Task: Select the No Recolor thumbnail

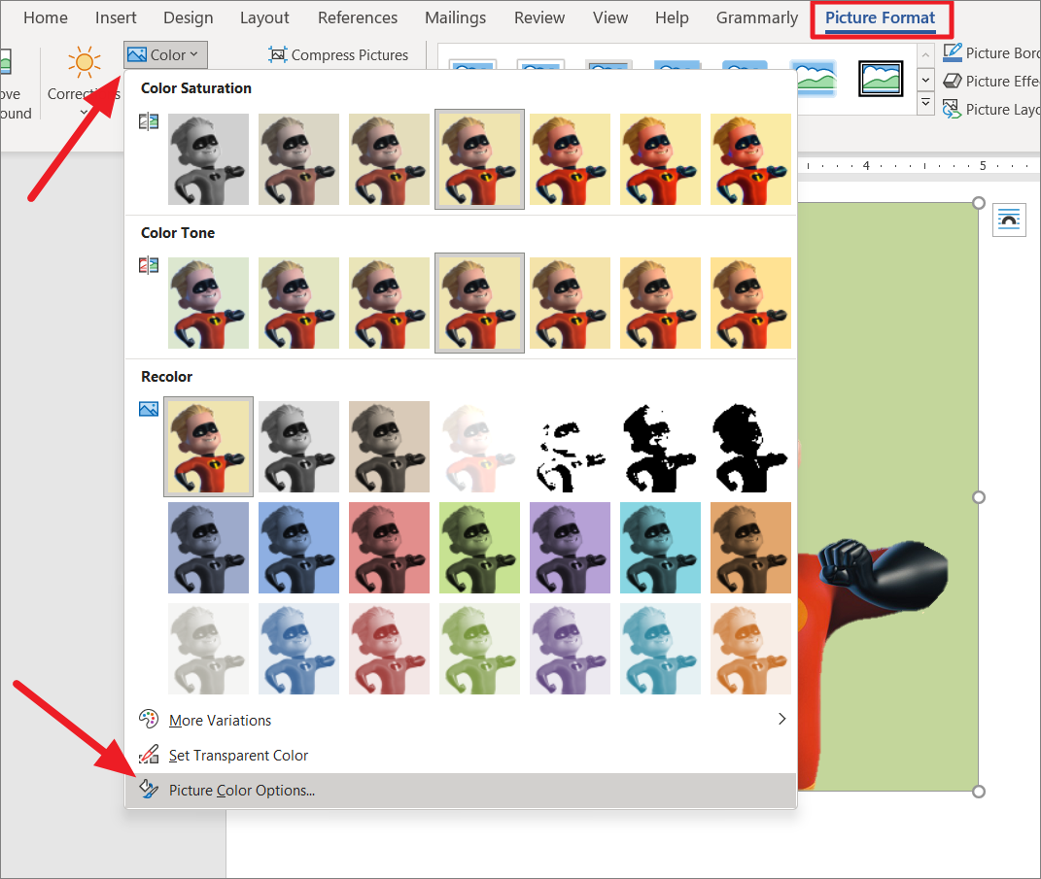Action: (x=208, y=447)
